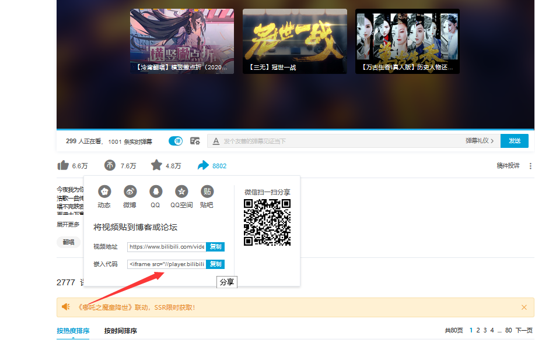This screenshot has width=535, height=347.
Task: Open 稿件投诉 report link
Action: point(508,165)
